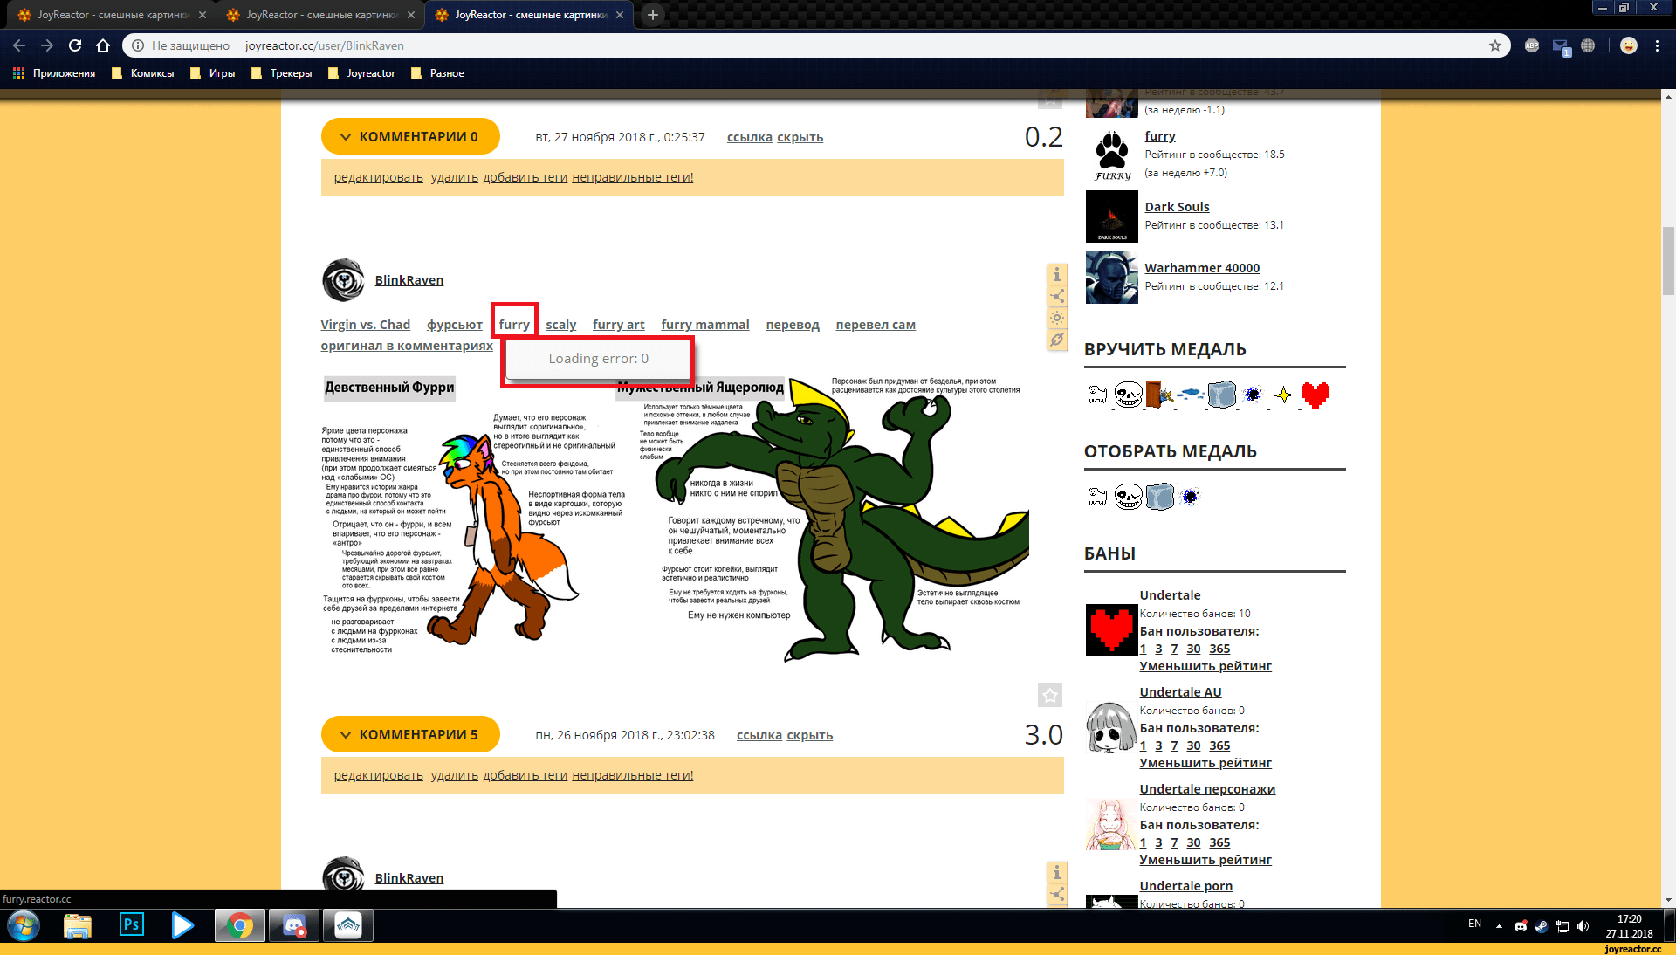Click the 'furry art' tag link

point(618,325)
